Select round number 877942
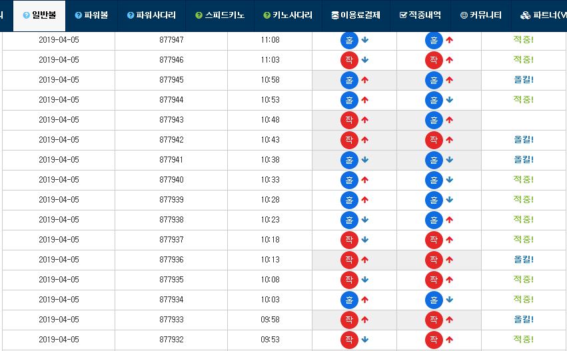Image resolution: width=567 pixels, height=351 pixels. click(x=171, y=140)
